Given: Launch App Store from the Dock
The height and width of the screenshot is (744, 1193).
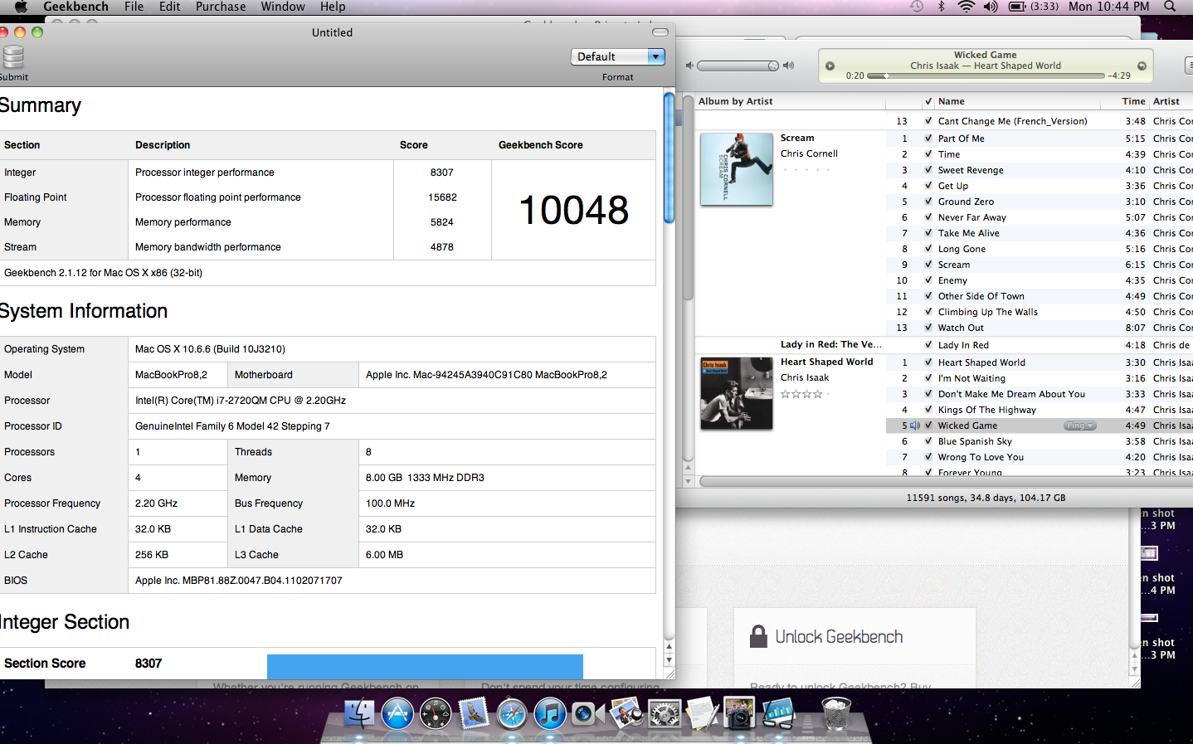Looking at the screenshot, I should (x=397, y=712).
